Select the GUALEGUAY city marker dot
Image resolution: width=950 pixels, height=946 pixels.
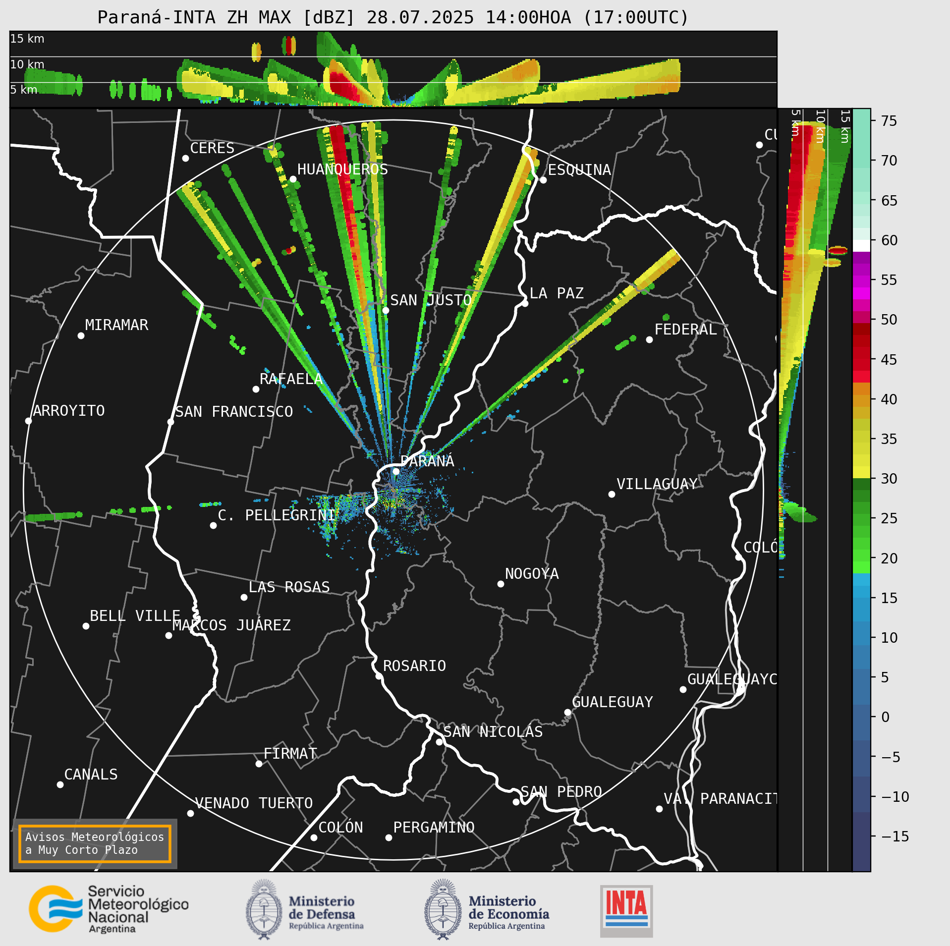[x=567, y=712]
